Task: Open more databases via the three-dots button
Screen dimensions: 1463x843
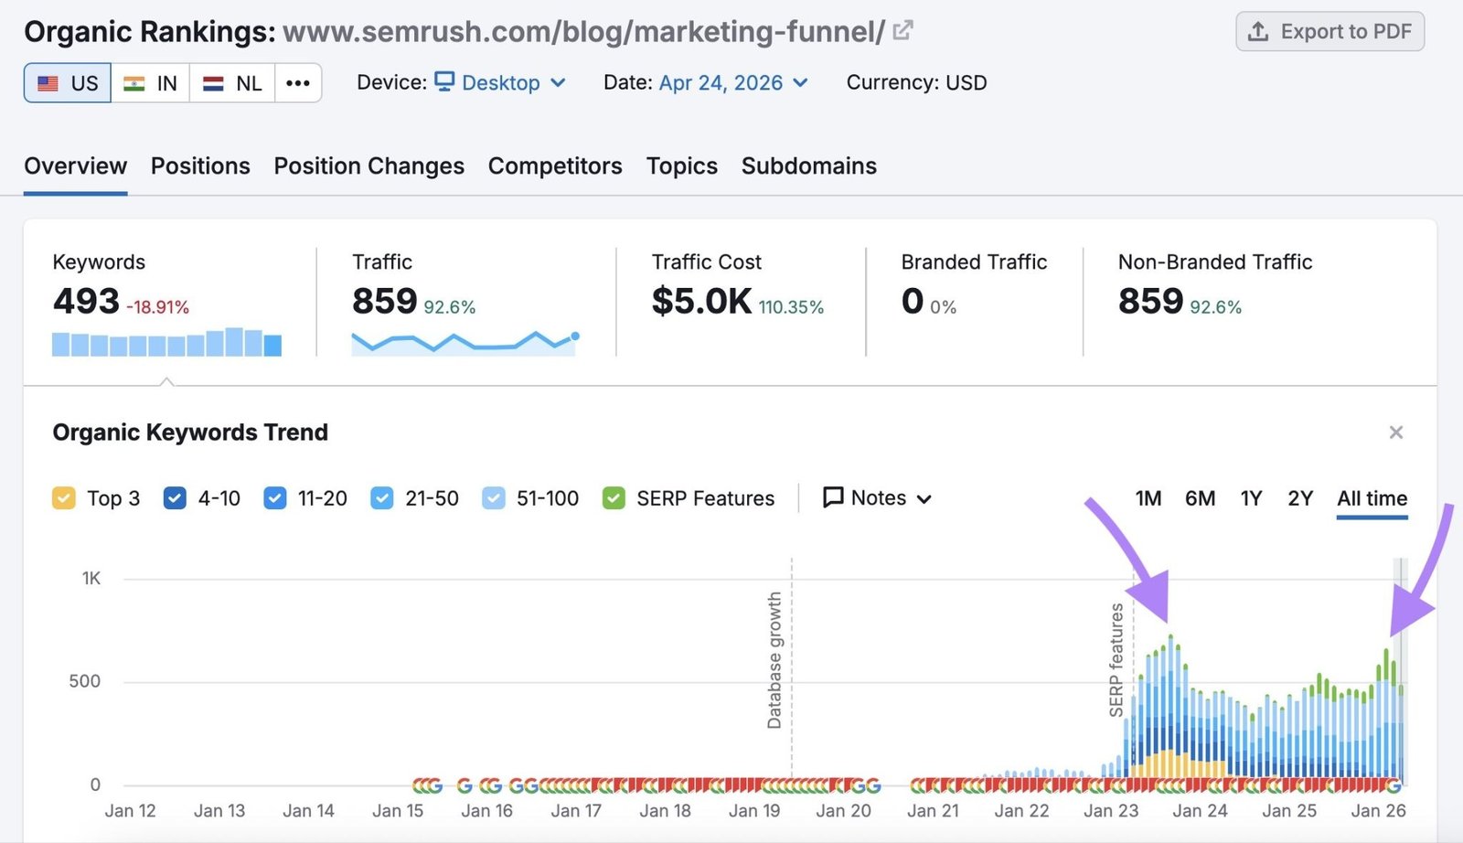Action: pyautogui.click(x=298, y=83)
